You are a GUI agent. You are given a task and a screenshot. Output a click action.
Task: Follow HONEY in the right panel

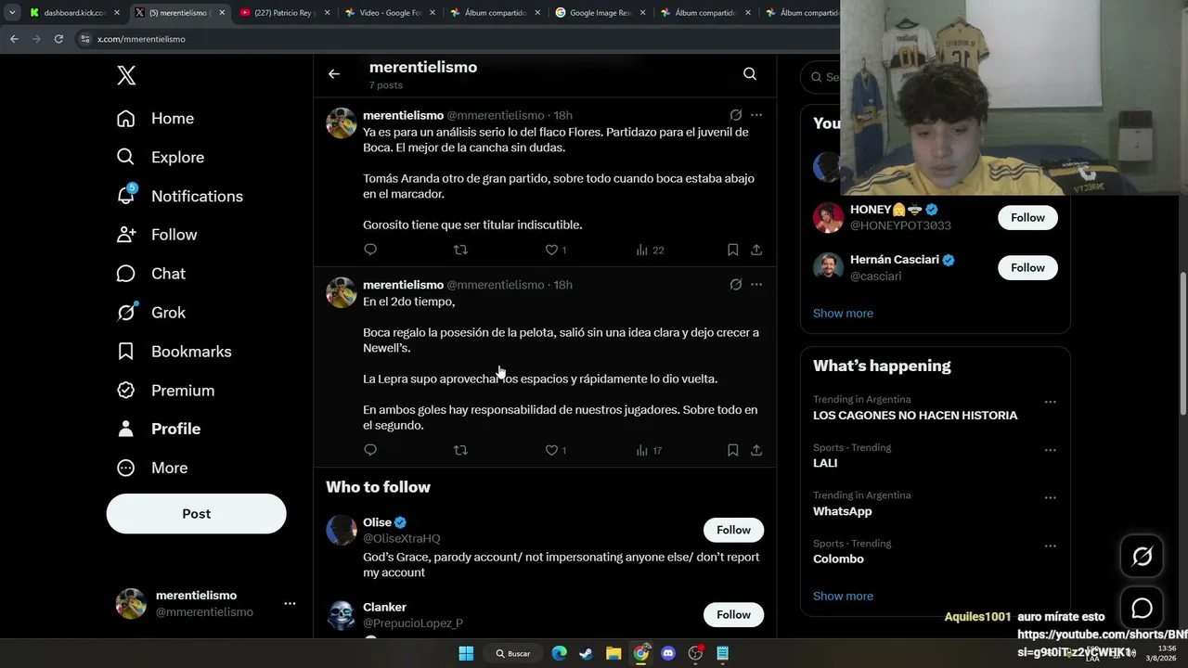pyautogui.click(x=1027, y=217)
